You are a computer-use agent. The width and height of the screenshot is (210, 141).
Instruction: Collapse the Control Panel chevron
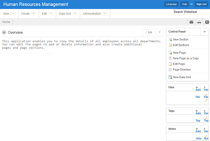coord(204,31)
